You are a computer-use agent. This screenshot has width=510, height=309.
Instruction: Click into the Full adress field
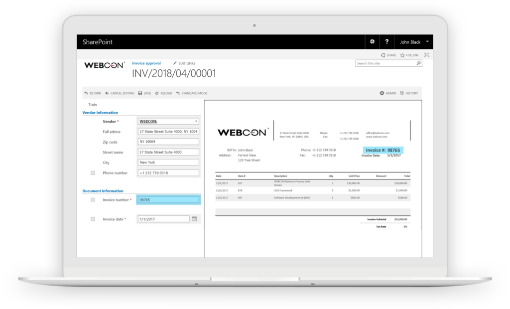tap(168, 132)
